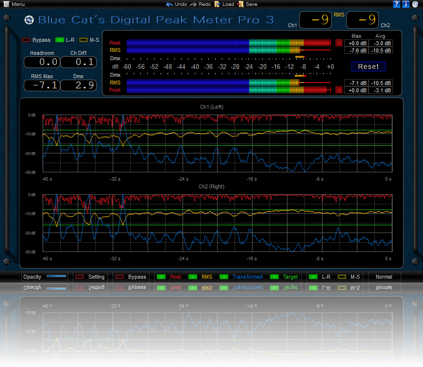Open the Menu label in the top bar

pyautogui.click(x=18, y=4)
